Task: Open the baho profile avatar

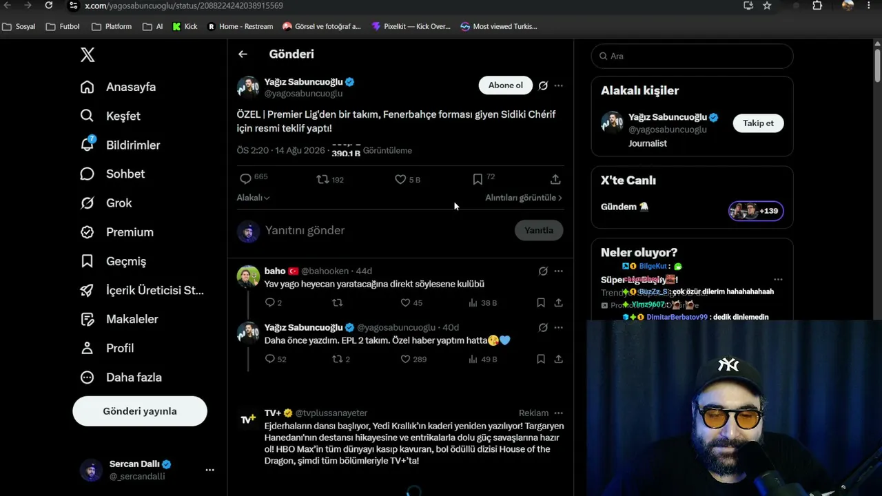Action: click(248, 277)
